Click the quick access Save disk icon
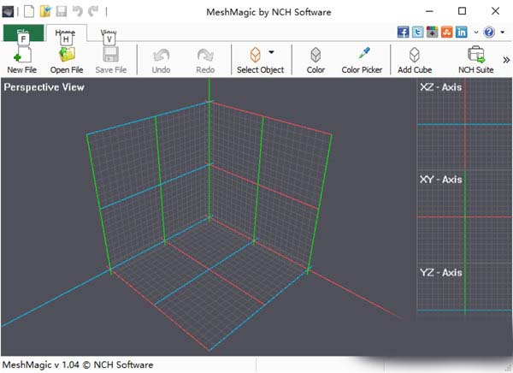The width and height of the screenshot is (513, 373). click(x=62, y=12)
